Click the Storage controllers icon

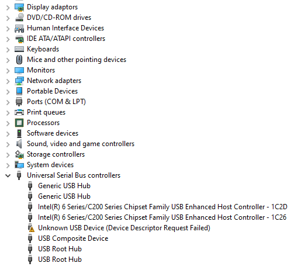19,154
